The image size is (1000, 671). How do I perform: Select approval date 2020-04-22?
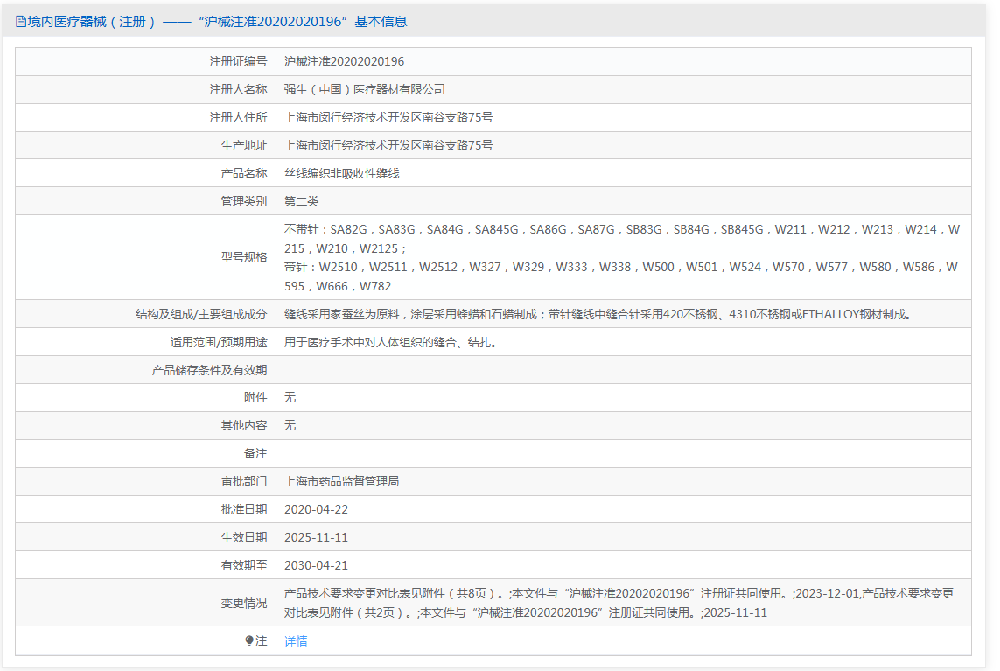(317, 510)
